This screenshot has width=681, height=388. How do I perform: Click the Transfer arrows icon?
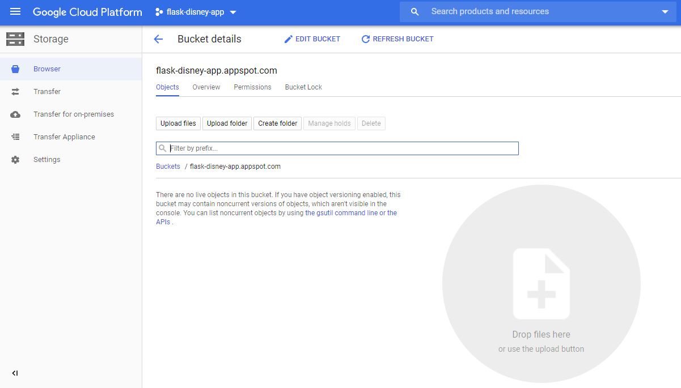click(x=15, y=92)
